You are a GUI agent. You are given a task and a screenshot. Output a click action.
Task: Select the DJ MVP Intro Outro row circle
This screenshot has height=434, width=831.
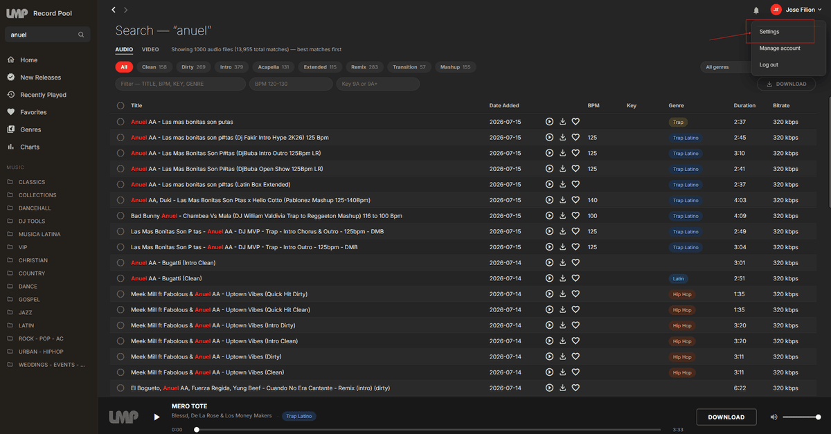(x=120, y=247)
